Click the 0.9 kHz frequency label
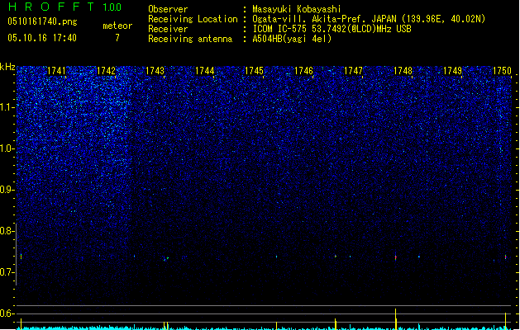This screenshot has height=330, width=520. click(x=7, y=190)
